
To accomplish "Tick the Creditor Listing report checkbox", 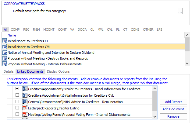I will pos(17,108).
